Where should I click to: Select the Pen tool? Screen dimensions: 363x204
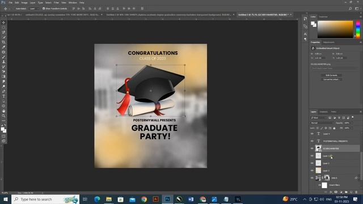point(3,91)
